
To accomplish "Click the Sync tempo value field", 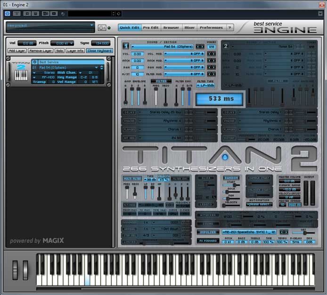I will (101, 43).
